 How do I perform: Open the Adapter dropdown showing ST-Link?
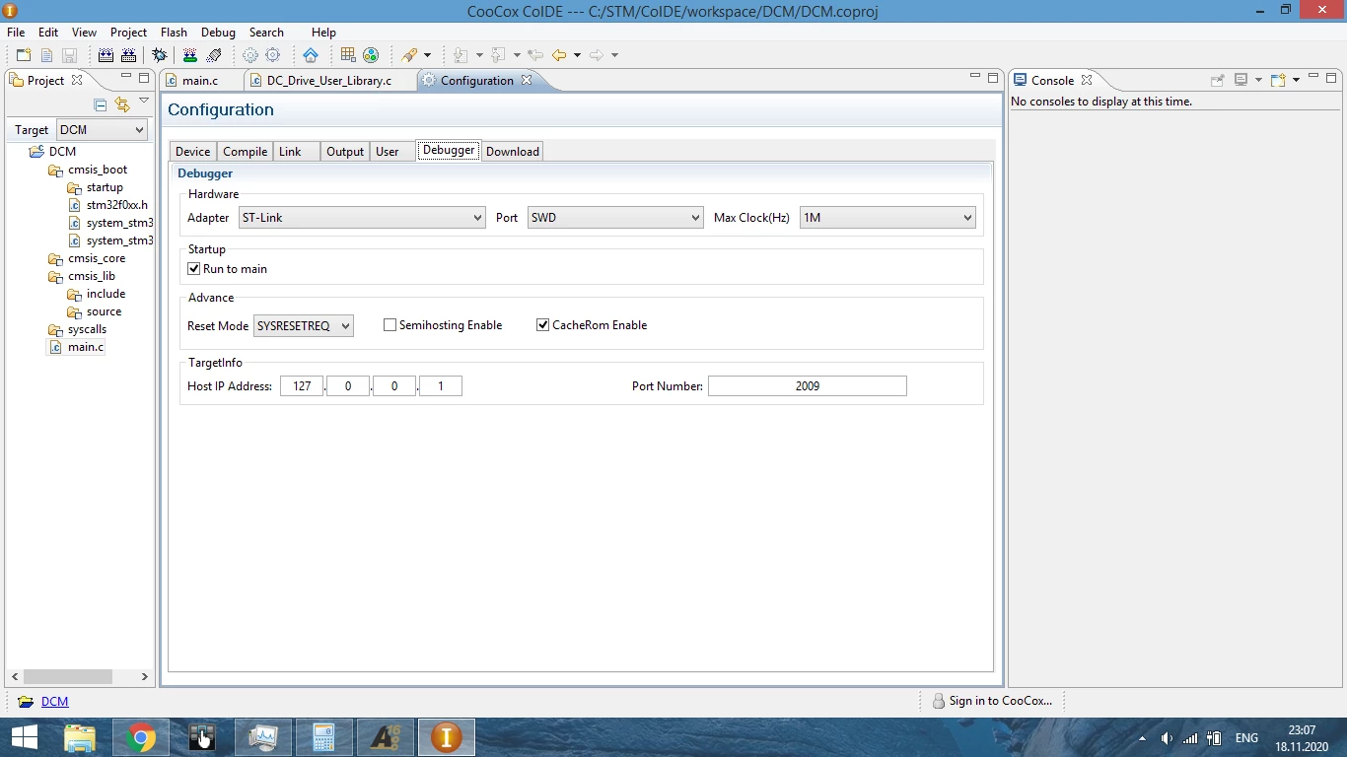click(362, 218)
